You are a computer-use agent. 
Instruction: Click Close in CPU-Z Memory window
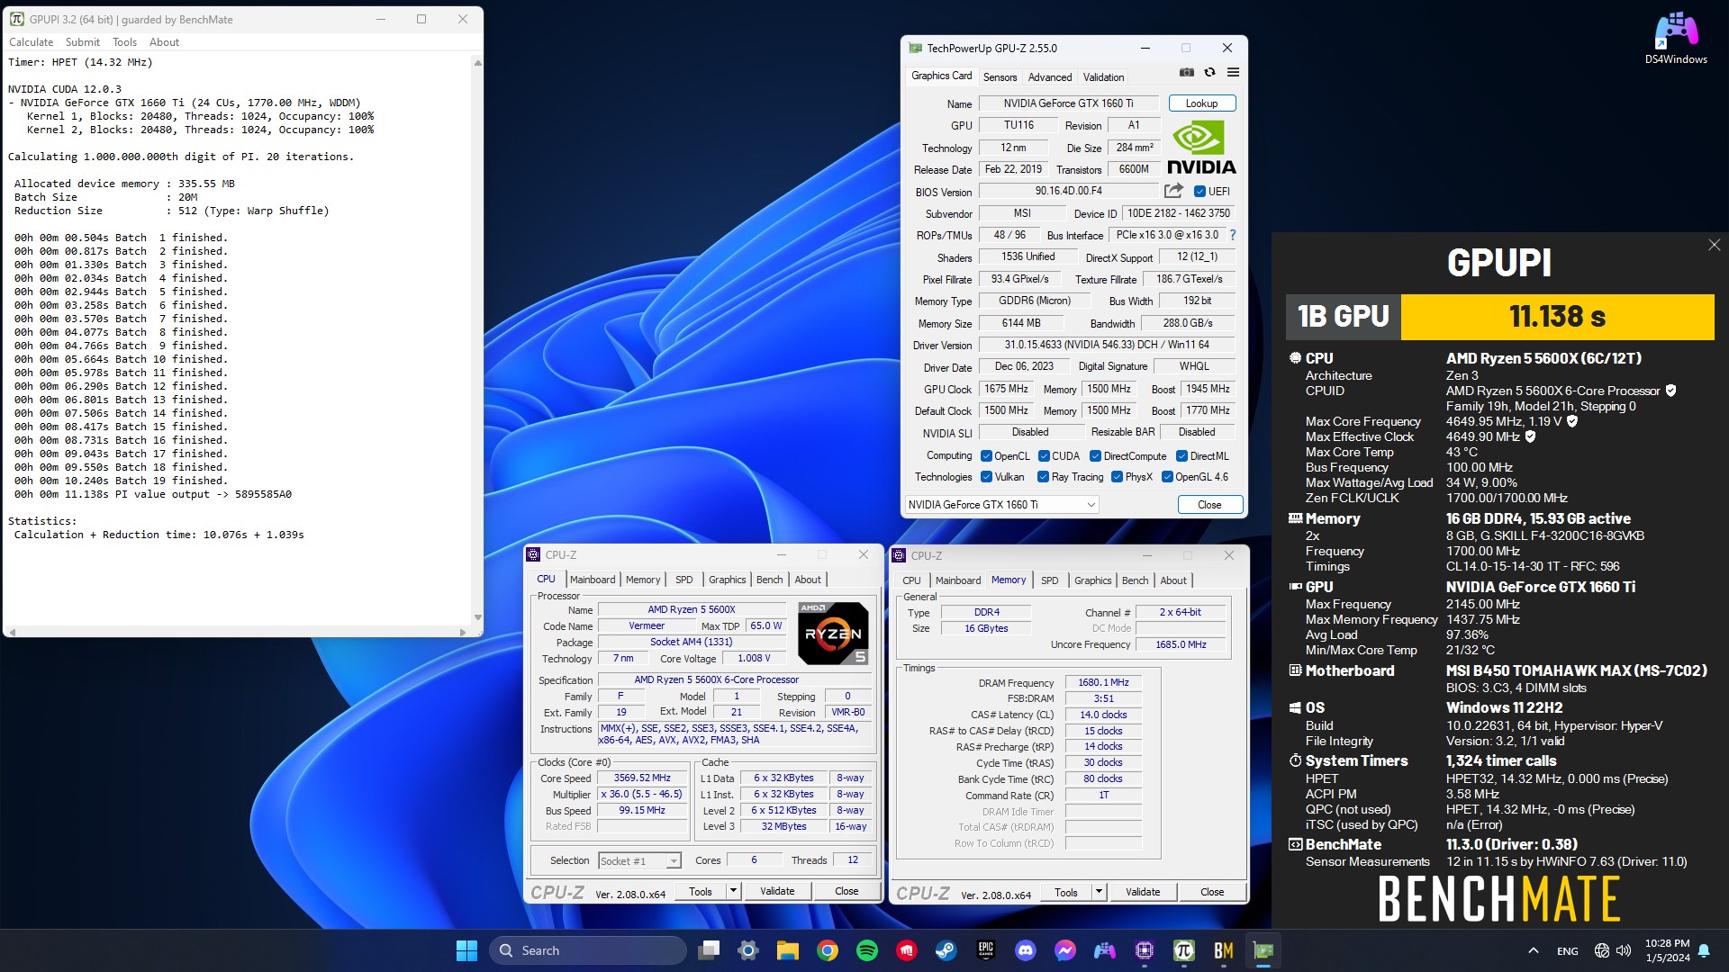click(1212, 892)
